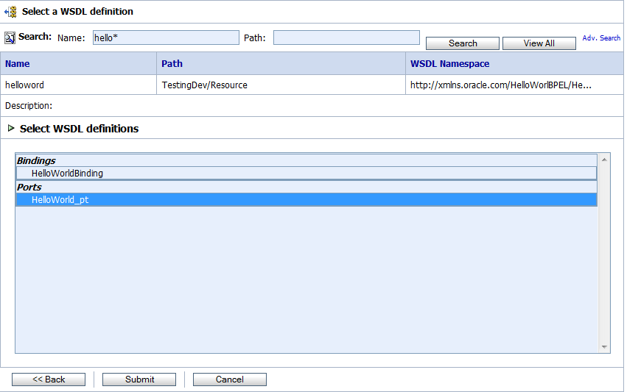Click the xmlns.oracle.com namespace cell
Image resolution: width=627 pixels, height=392 pixels.
click(500, 85)
